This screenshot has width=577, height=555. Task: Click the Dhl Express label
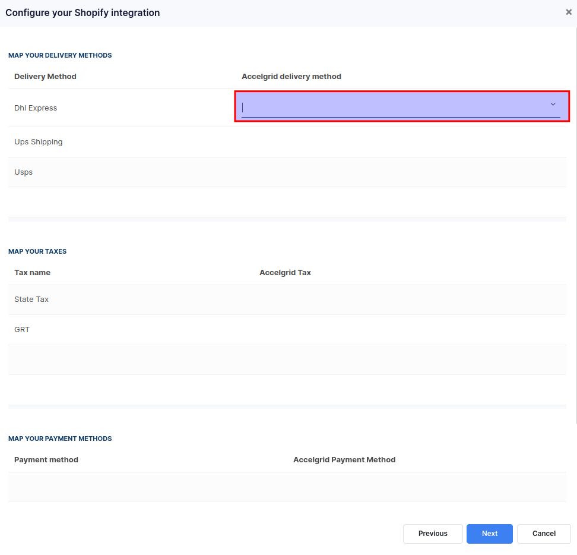click(x=36, y=108)
